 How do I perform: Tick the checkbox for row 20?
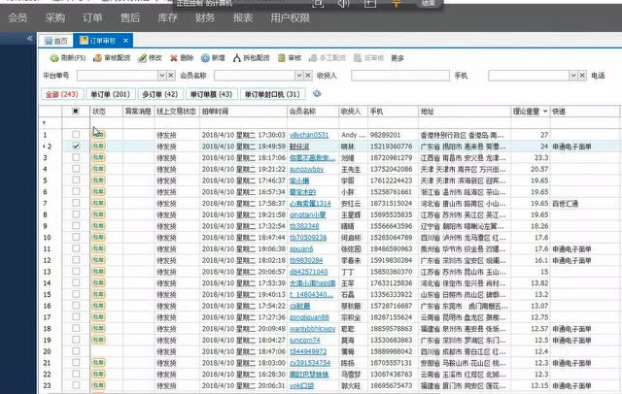(x=76, y=351)
